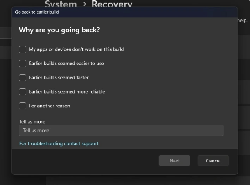Image resolution: width=250 pixels, height=185 pixels.
Task: Tick the 'Earlier builds seemed easier to use' box
Action: pyautogui.click(x=22, y=64)
